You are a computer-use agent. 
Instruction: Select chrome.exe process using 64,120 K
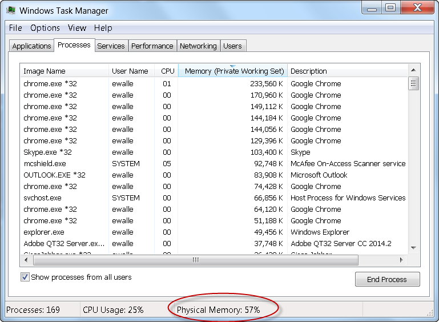[x=214, y=210]
